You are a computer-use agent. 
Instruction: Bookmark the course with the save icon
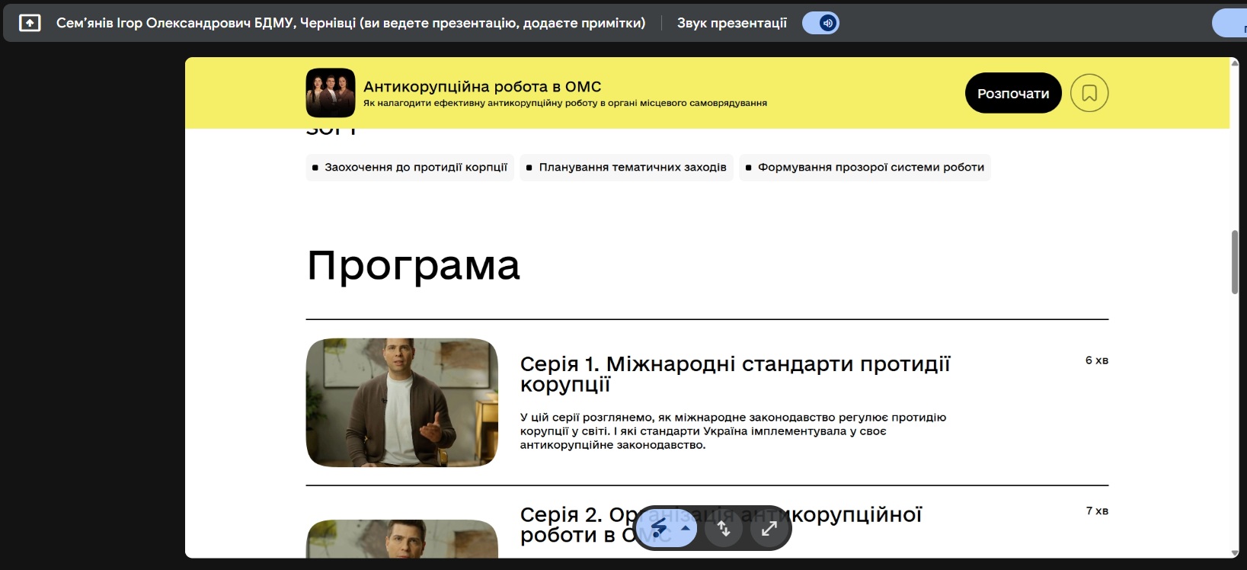coord(1089,93)
